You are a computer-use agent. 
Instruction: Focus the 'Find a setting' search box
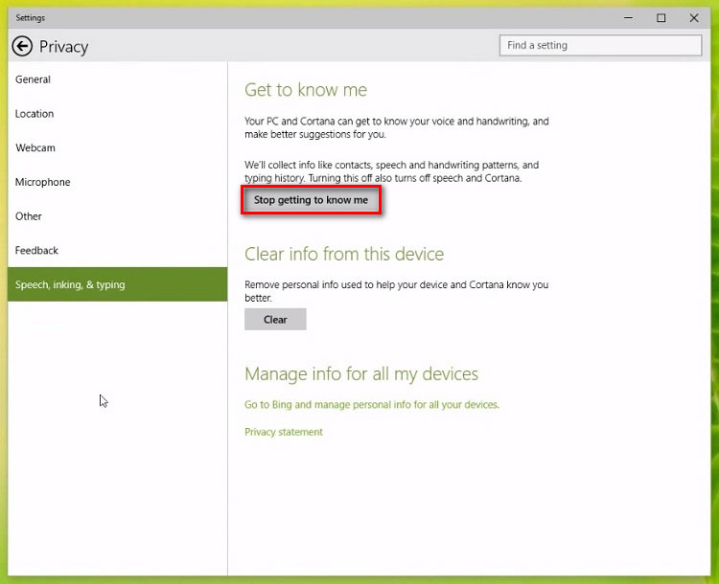pos(600,45)
